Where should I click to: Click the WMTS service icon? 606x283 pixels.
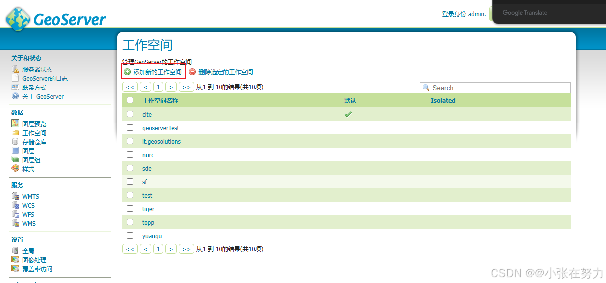click(15, 196)
